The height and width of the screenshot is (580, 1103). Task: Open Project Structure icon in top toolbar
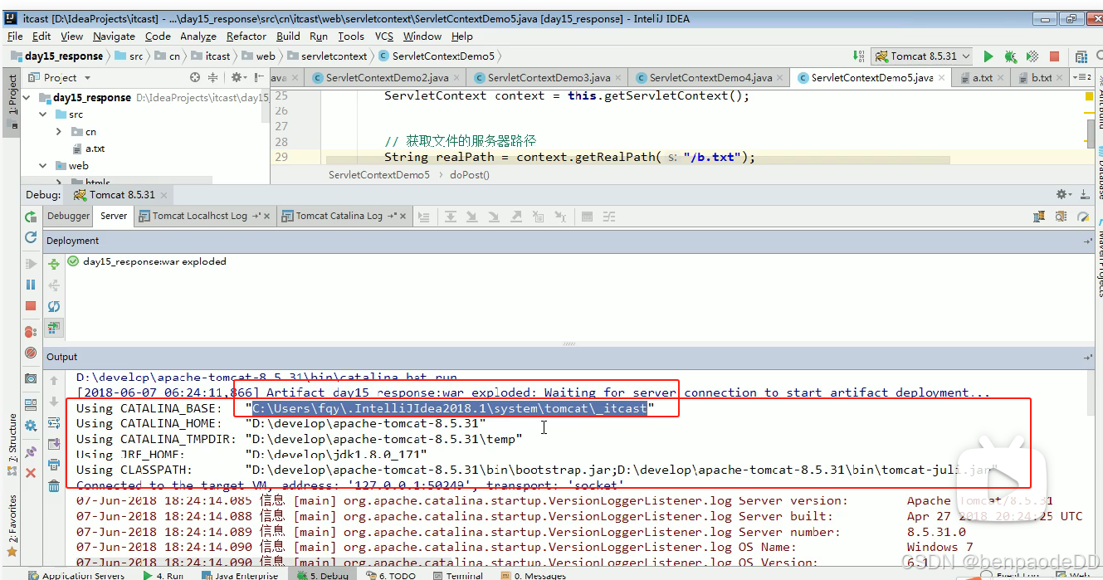click(1081, 56)
